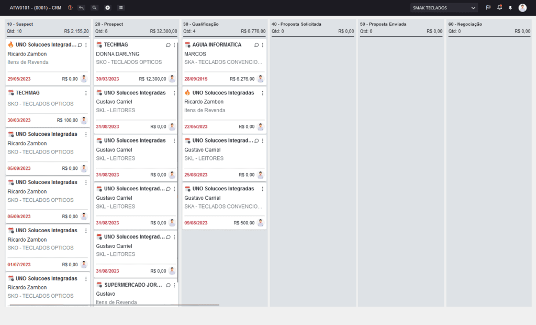Open kebab menu on SUPERMERCADO JOR card
The height and width of the screenshot is (325, 536).
click(174, 285)
